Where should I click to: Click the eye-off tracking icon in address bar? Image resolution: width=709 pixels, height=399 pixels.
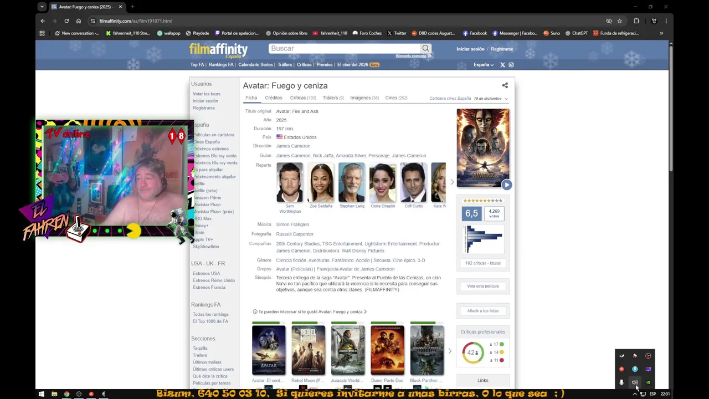[609, 21]
